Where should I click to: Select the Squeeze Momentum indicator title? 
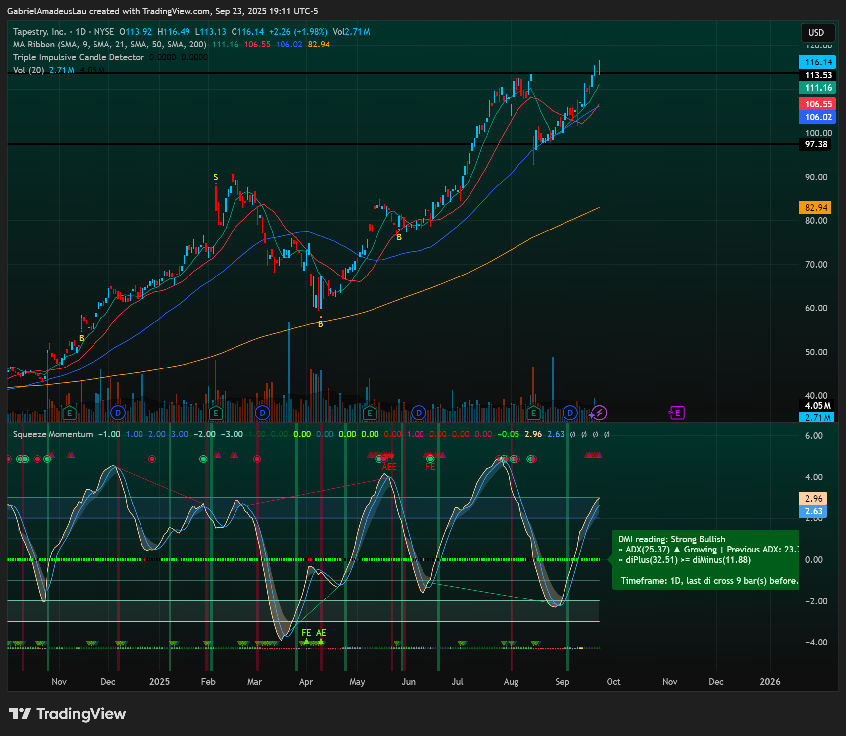pos(53,434)
